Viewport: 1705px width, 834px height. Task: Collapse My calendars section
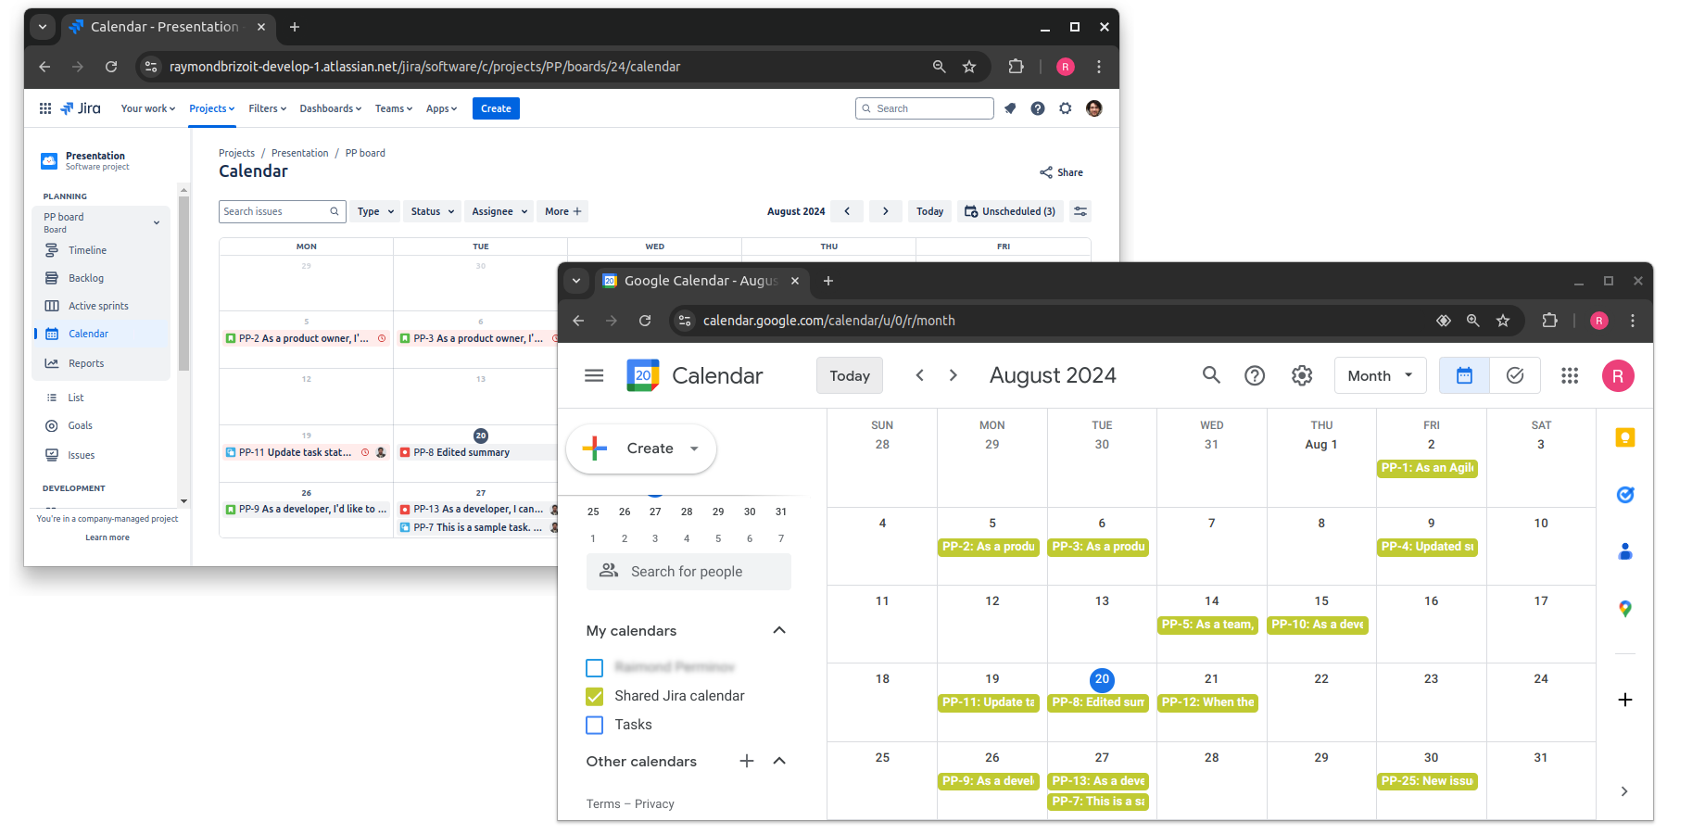point(779,630)
